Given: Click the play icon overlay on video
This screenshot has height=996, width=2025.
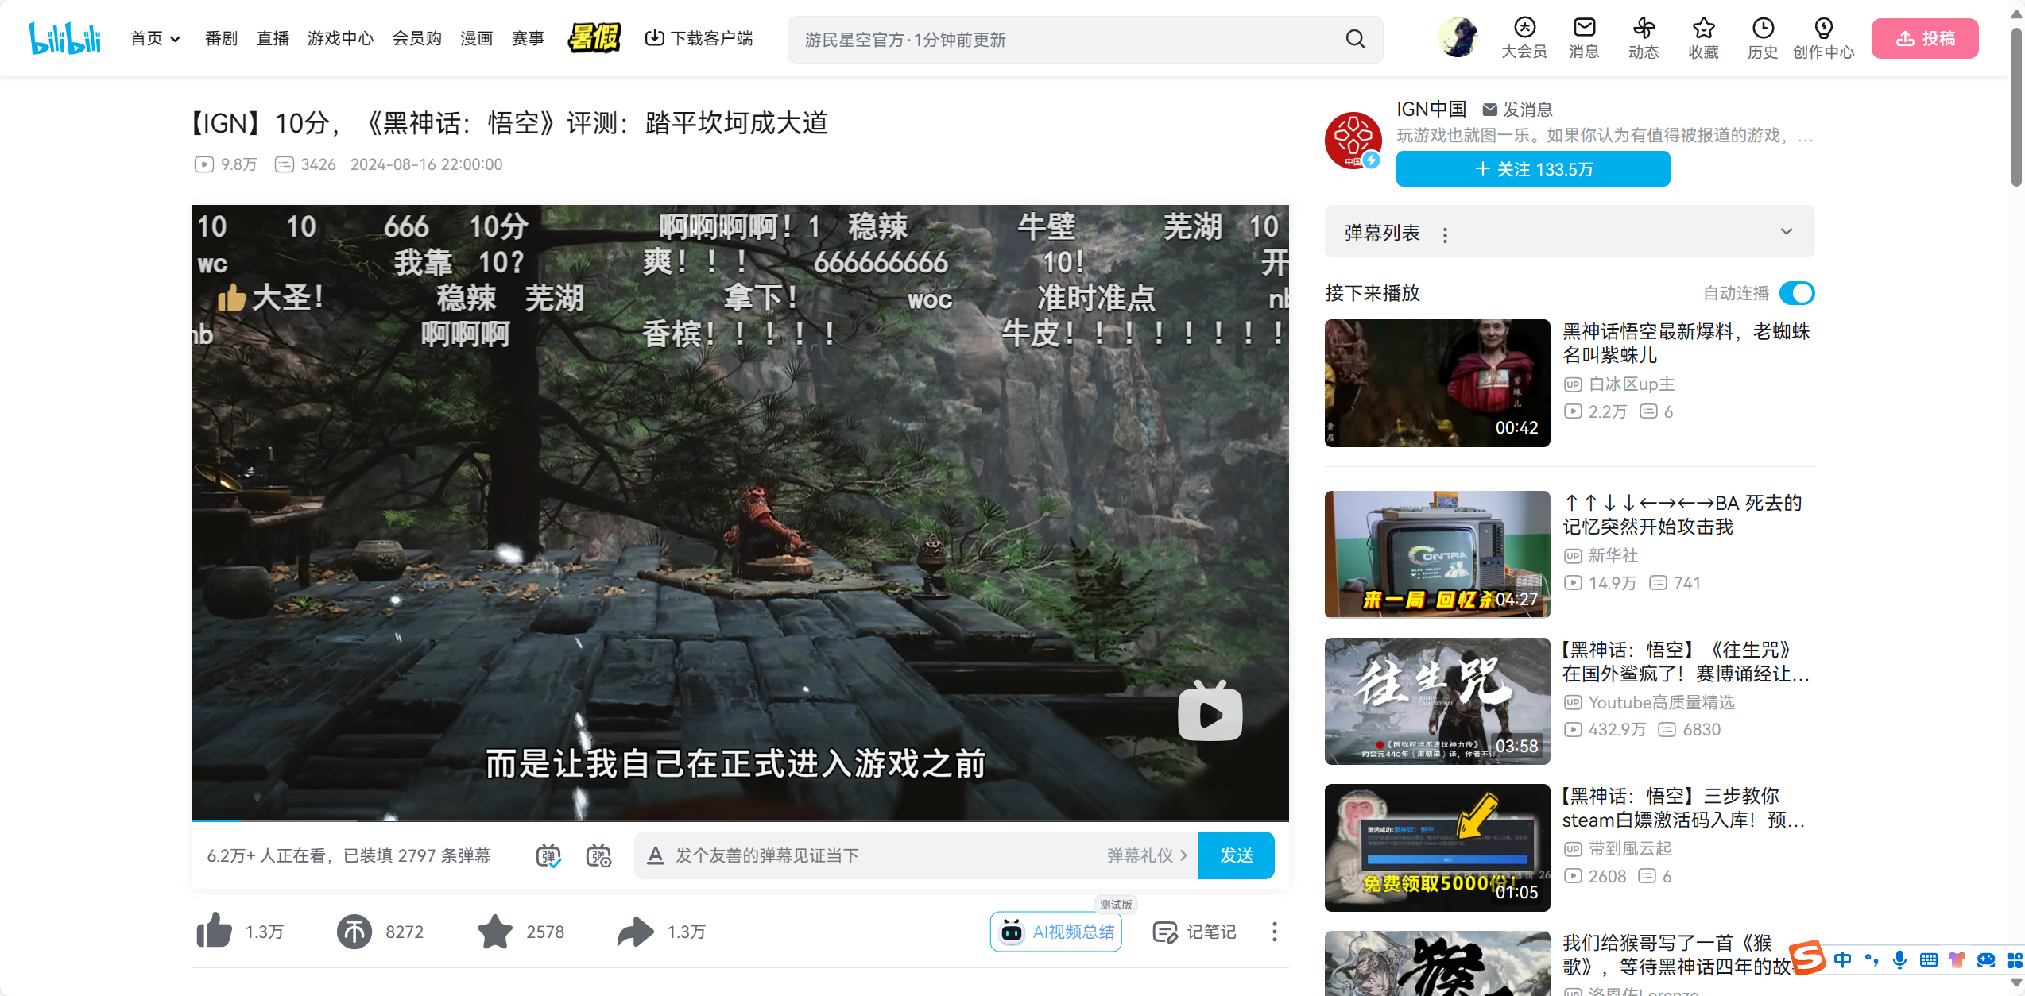Looking at the screenshot, I should [x=1210, y=712].
